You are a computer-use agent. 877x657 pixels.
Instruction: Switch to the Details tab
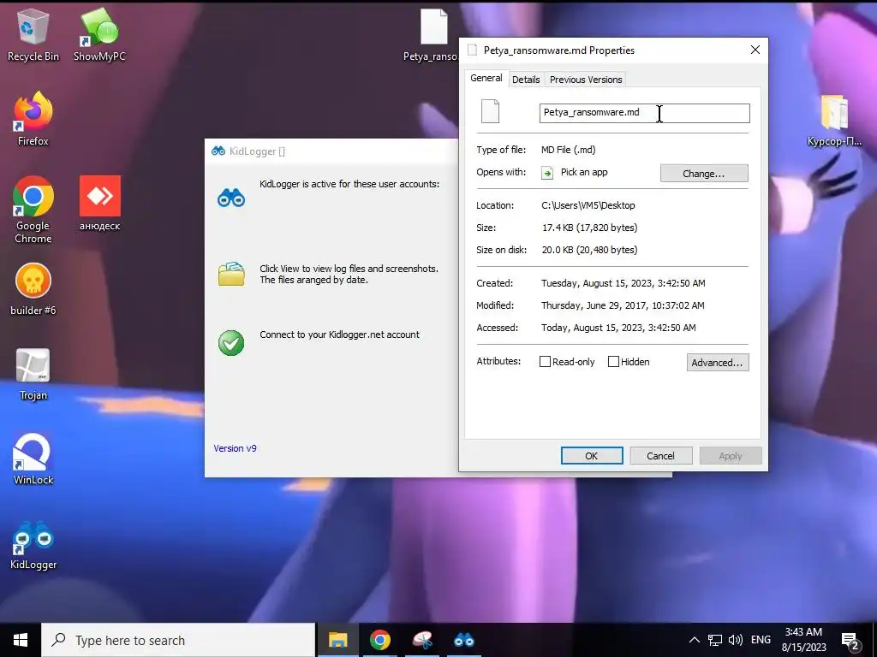click(526, 80)
